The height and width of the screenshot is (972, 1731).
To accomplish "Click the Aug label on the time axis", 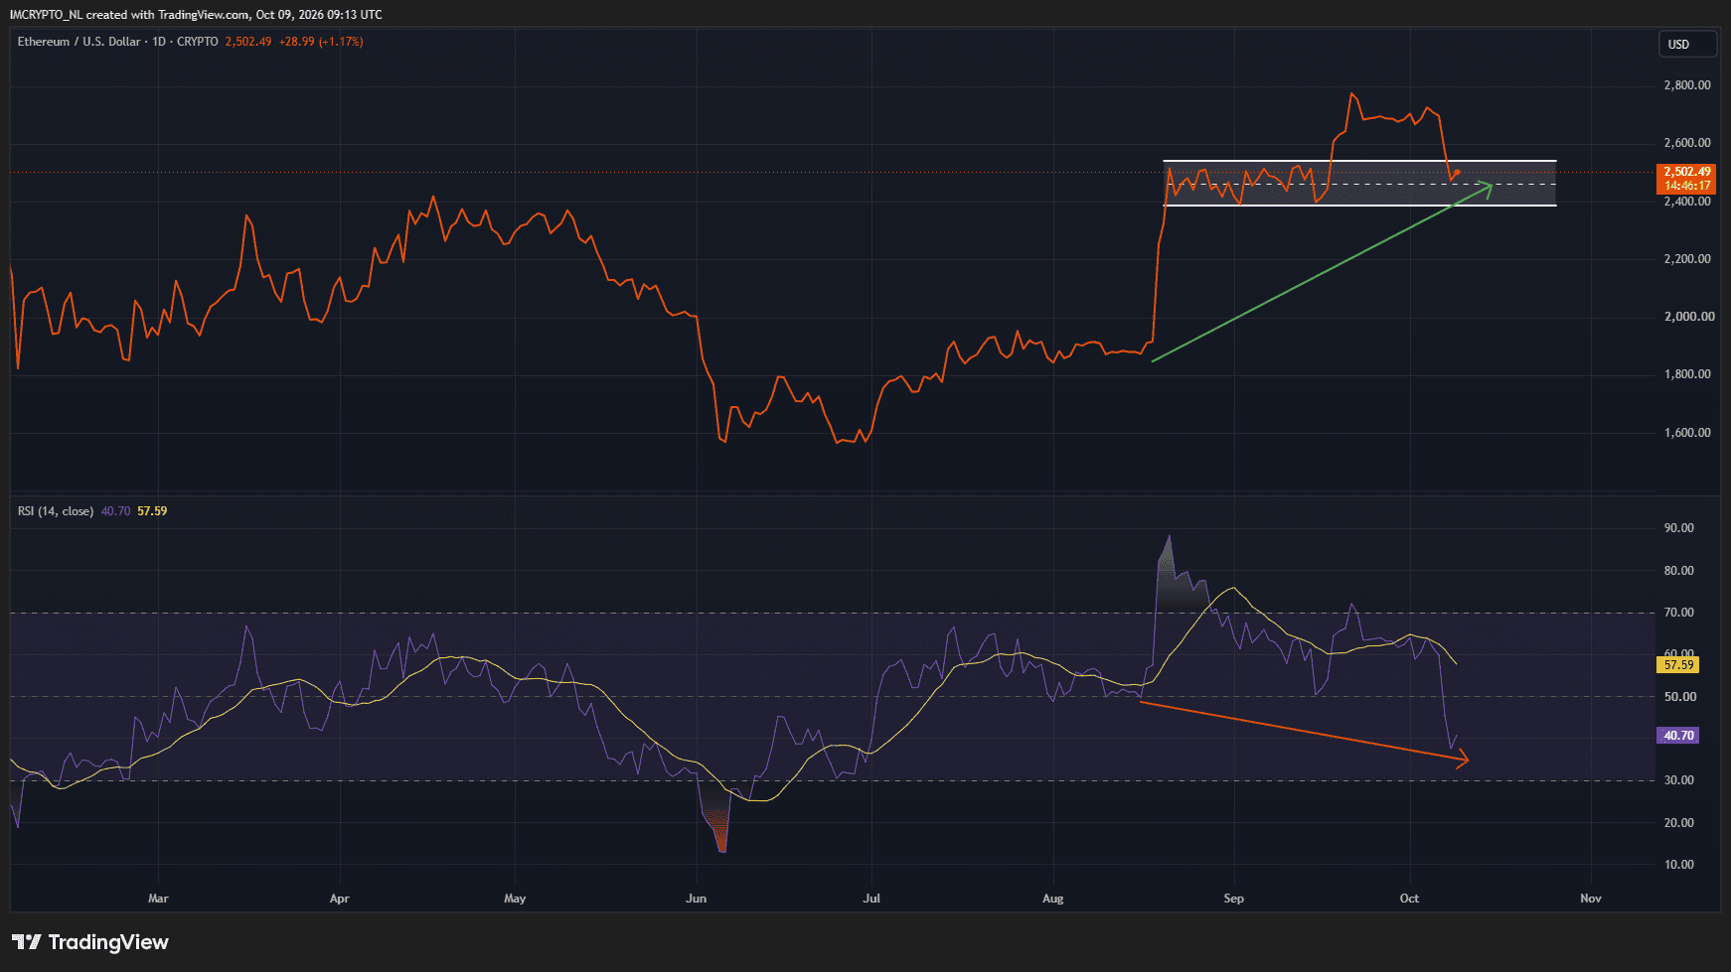I will 1052,899.
